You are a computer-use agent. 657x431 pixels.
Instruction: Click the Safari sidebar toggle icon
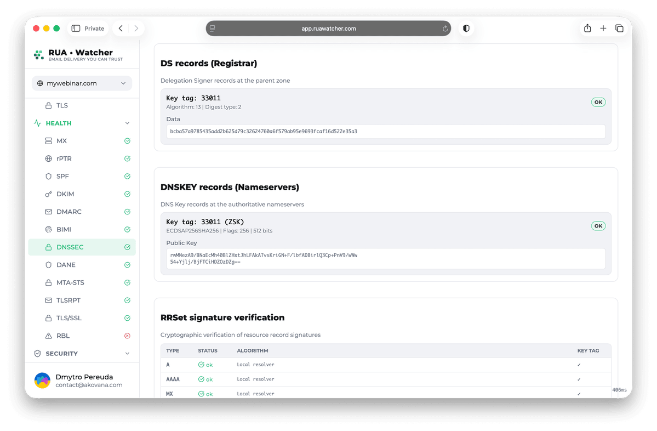click(76, 29)
